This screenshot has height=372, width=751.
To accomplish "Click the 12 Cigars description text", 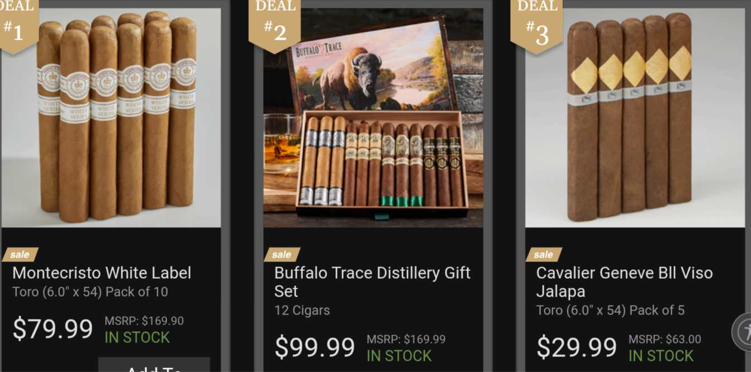I will point(302,311).
